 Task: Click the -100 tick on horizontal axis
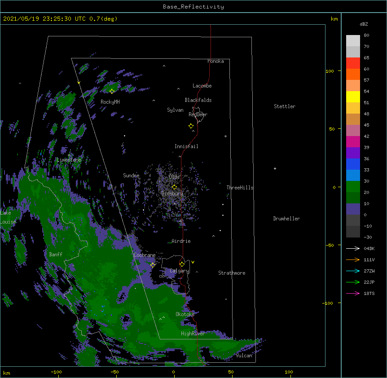pos(57,372)
